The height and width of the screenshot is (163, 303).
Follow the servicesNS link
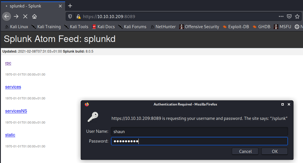click(x=16, y=111)
